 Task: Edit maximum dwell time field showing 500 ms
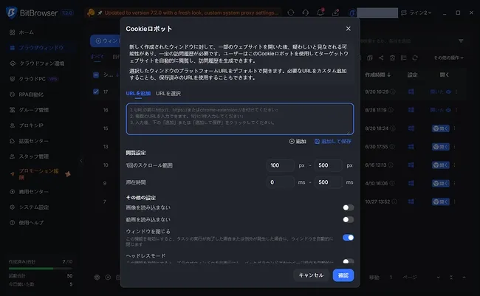point(328,182)
